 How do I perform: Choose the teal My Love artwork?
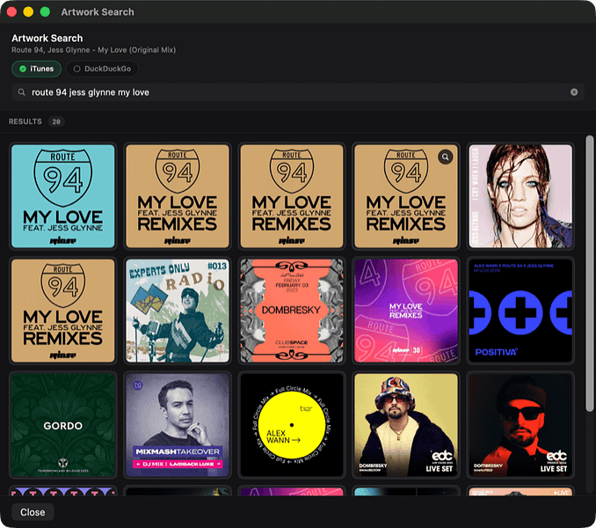[x=63, y=196]
